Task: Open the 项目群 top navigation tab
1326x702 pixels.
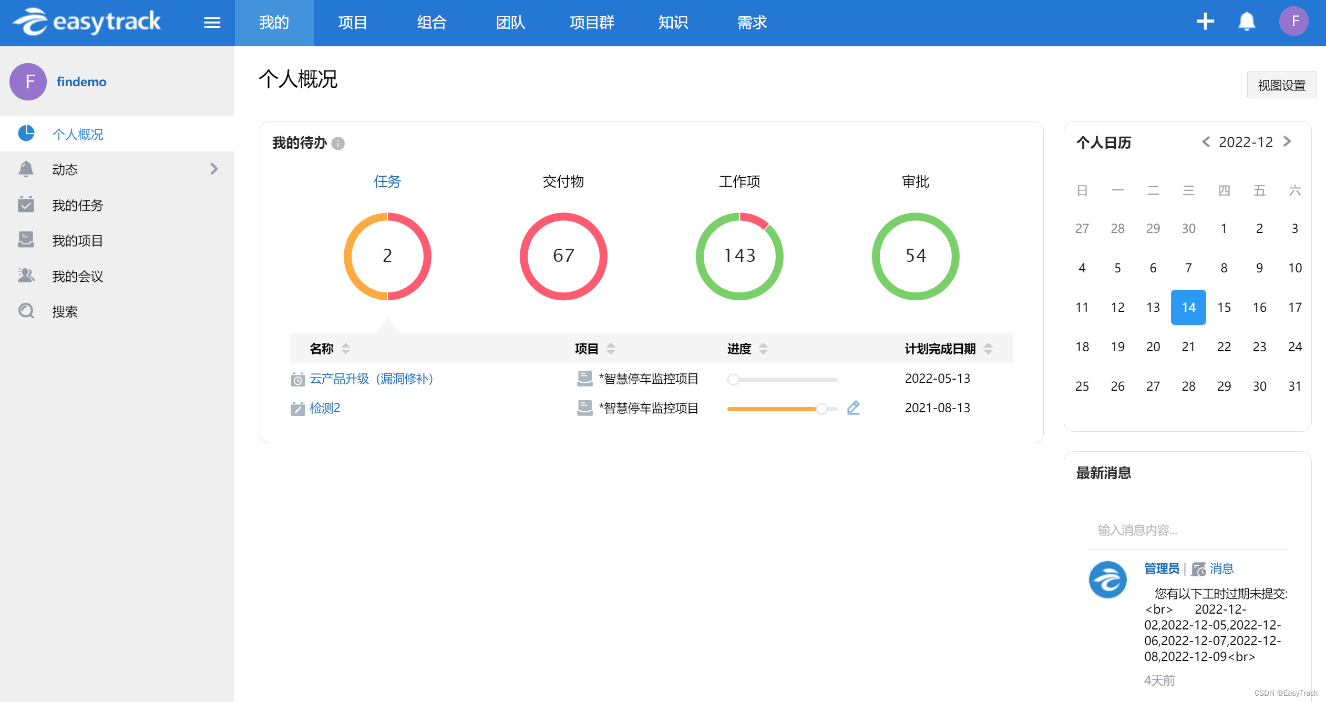Action: pyautogui.click(x=592, y=23)
